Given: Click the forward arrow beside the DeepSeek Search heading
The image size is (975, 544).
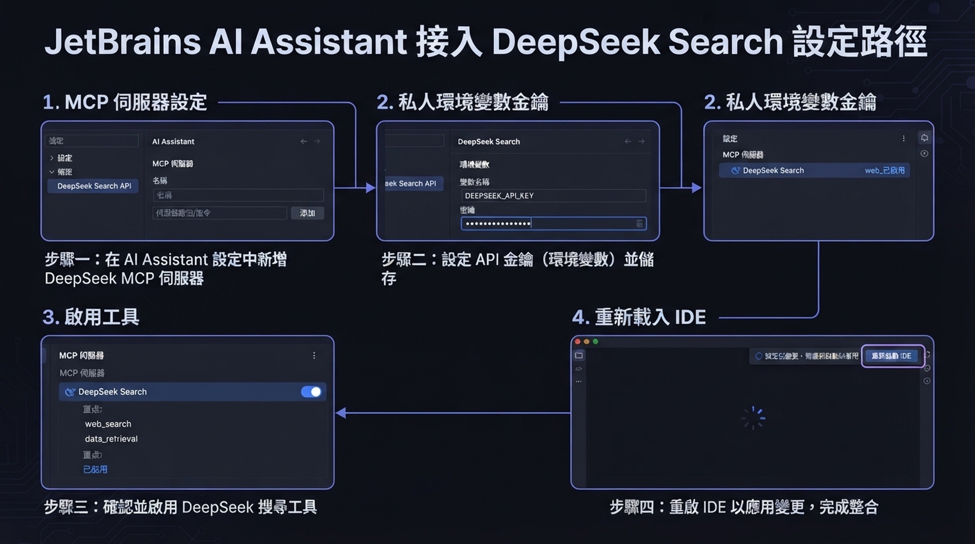Looking at the screenshot, I should click(641, 141).
